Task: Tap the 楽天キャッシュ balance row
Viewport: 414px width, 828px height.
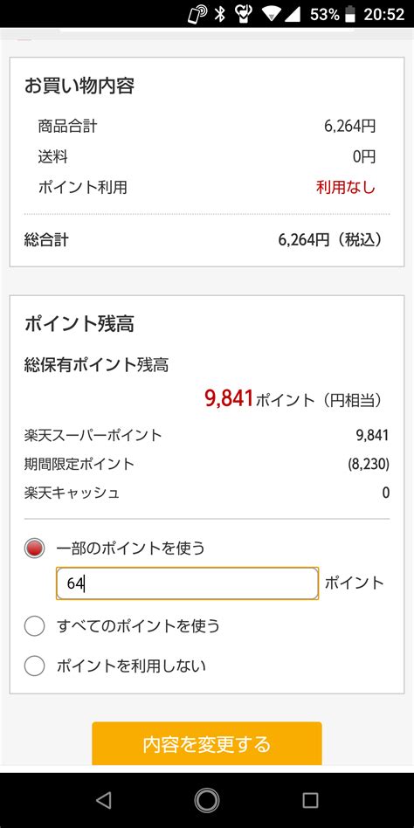Action: pyautogui.click(x=206, y=493)
